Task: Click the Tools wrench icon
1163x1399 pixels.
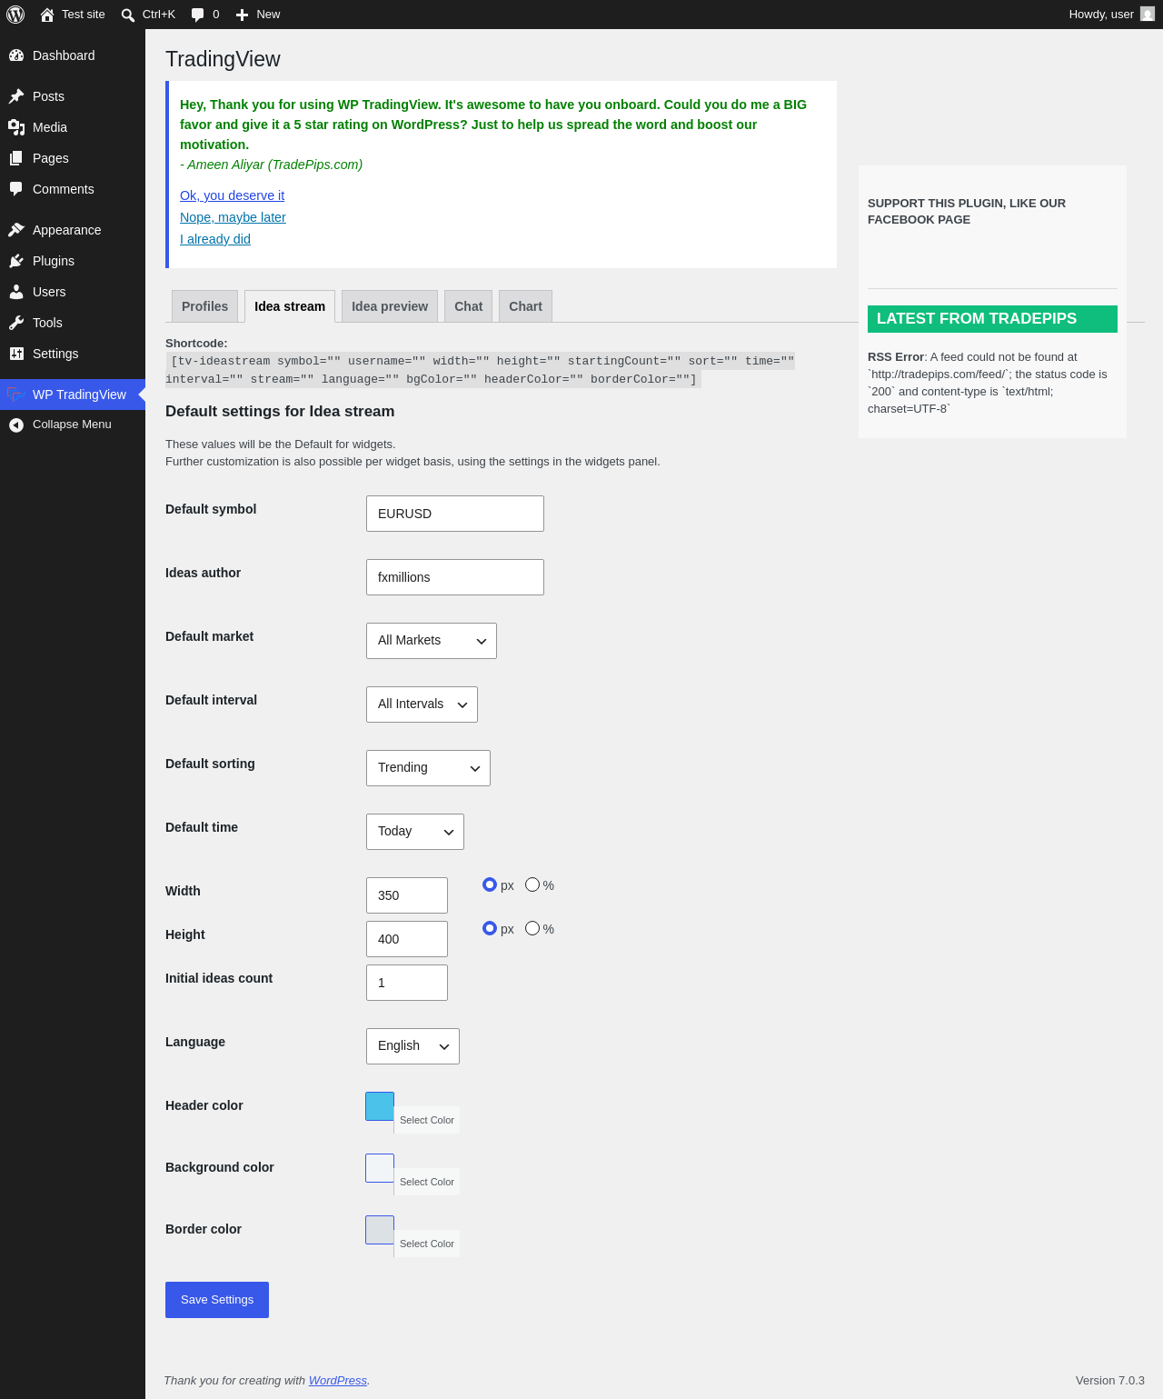Action: 16,323
